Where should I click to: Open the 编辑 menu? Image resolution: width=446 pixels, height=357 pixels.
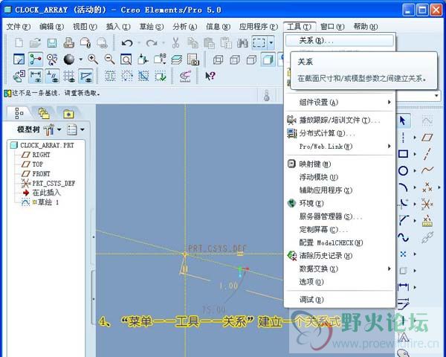pos(51,27)
